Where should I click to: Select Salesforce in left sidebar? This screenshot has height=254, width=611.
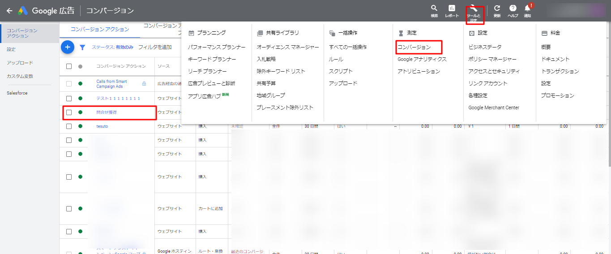tap(17, 93)
